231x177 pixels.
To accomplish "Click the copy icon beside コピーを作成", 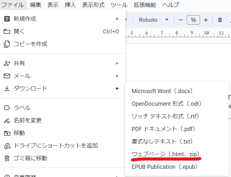I will coord(7,44).
